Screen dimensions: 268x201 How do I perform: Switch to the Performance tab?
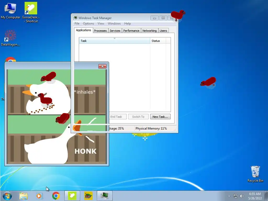point(131,31)
